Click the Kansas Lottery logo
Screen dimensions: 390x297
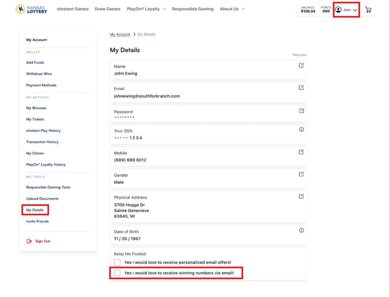(31, 9)
